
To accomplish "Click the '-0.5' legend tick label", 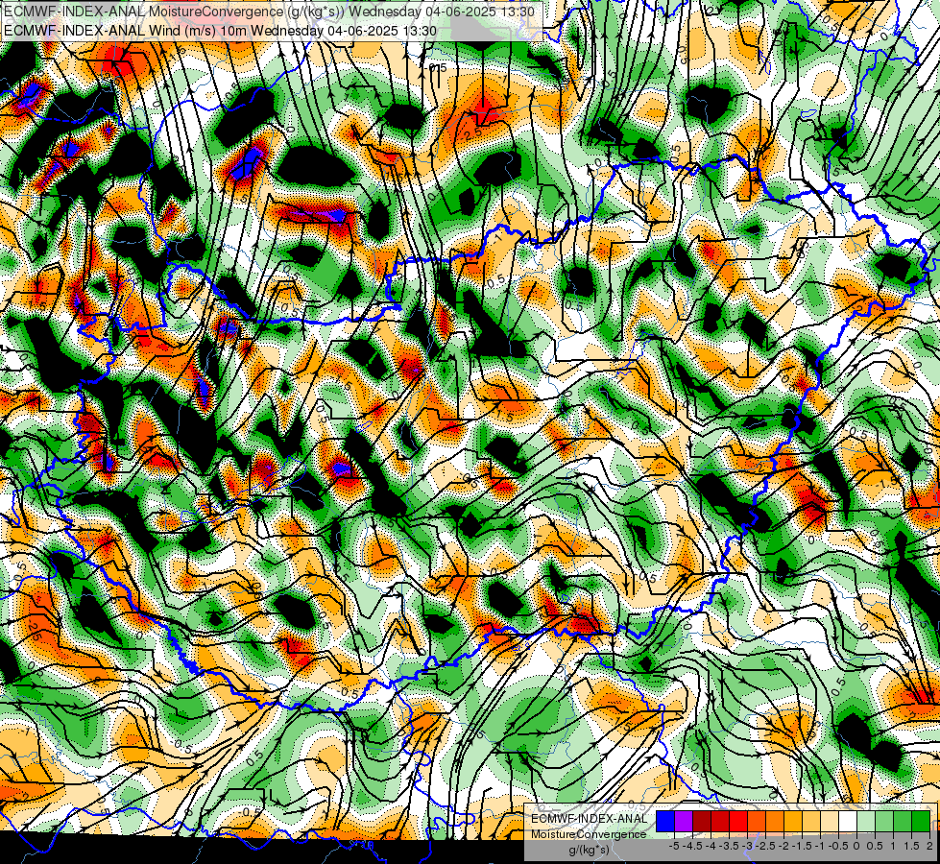I will pos(838,846).
